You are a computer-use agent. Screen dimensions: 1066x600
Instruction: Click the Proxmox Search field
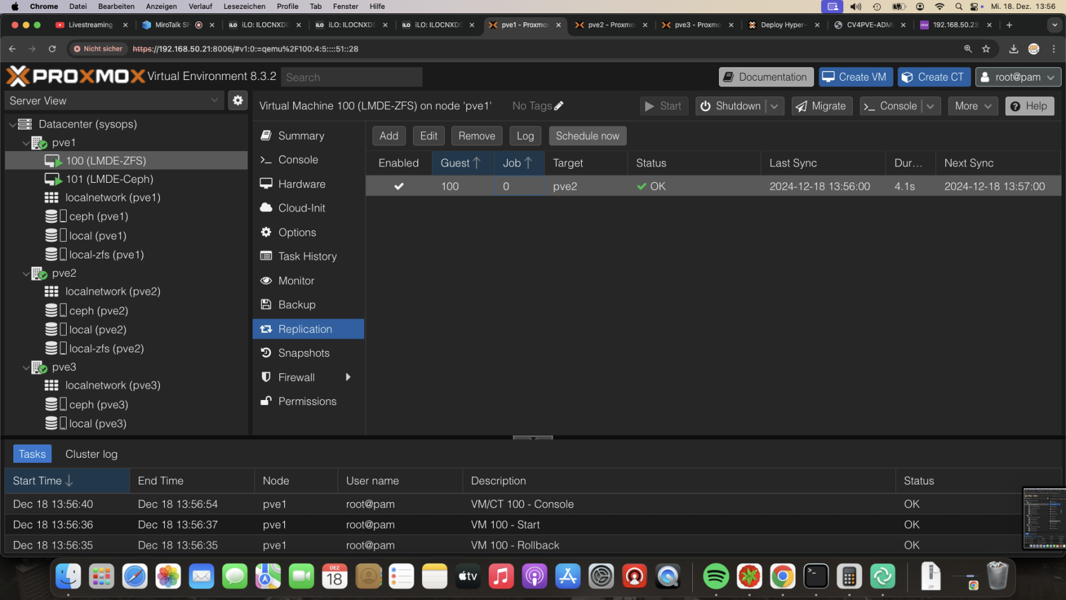point(352,77)
